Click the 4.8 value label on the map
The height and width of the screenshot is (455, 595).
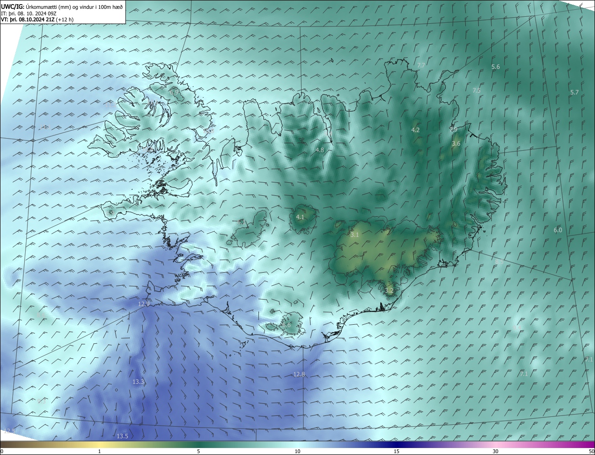pyautogui.click(x=319, y=150)
